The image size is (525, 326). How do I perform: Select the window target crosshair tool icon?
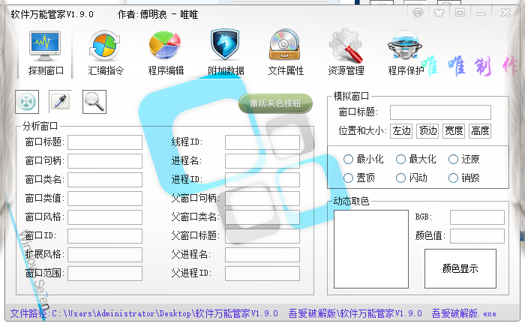pos(27,102)
